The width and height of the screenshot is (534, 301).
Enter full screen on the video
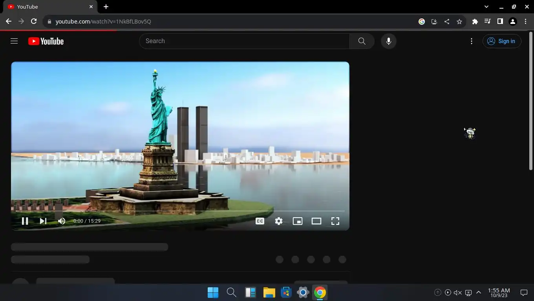pyautogui.click(x=335, y=221)
